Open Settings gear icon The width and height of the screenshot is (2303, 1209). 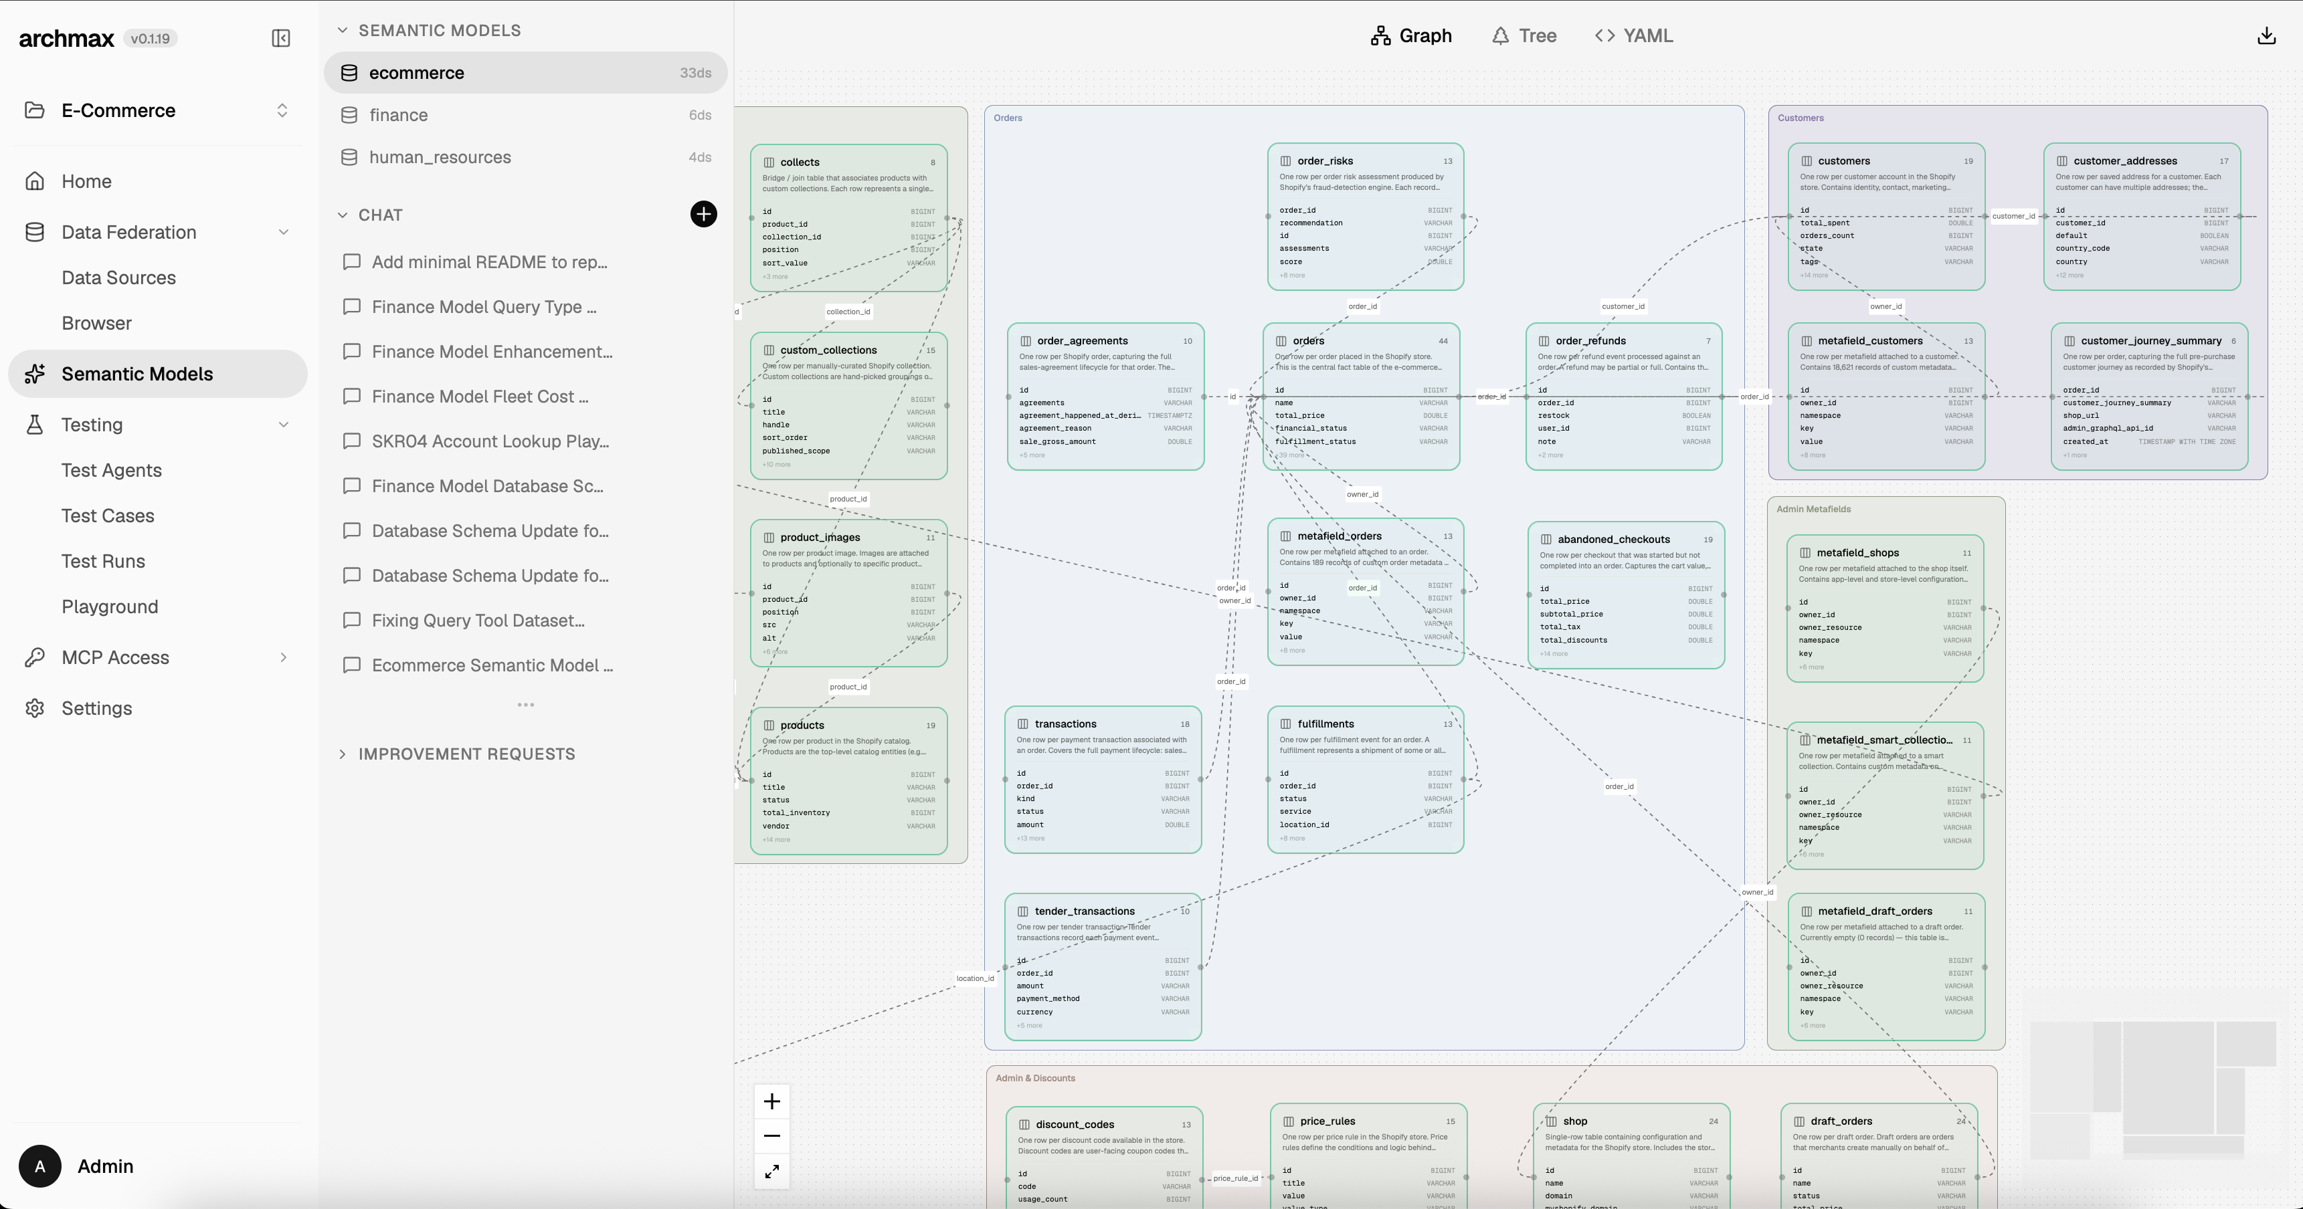coord(35,707)
